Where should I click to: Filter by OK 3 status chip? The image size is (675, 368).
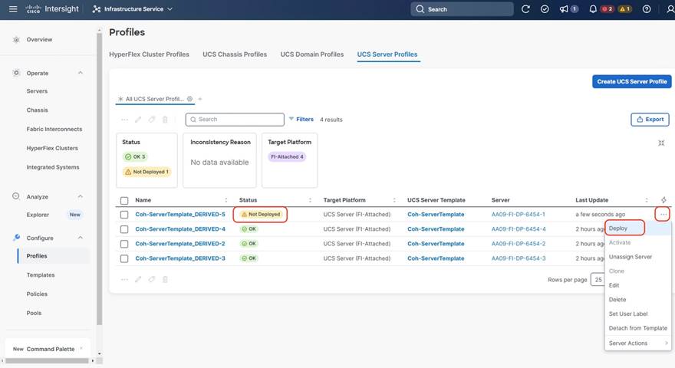(135, 156)
